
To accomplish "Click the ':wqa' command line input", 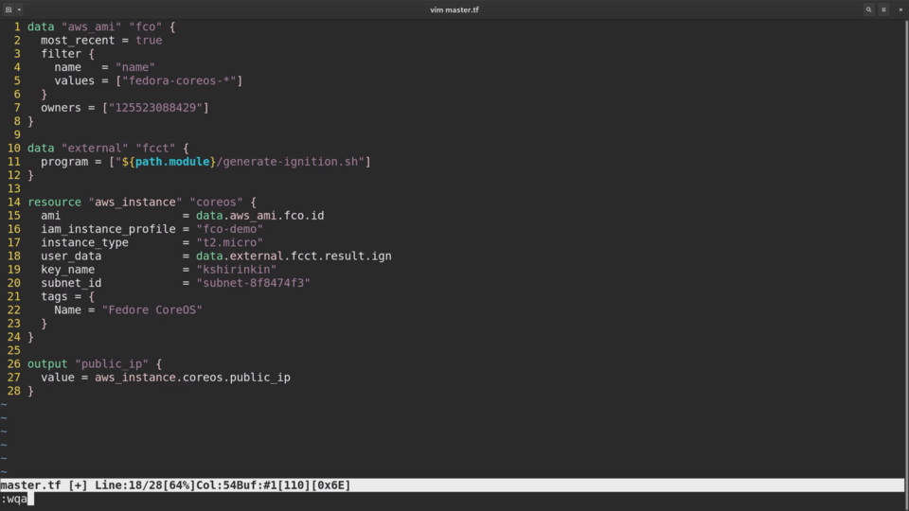I will click(x=14, y=499).
